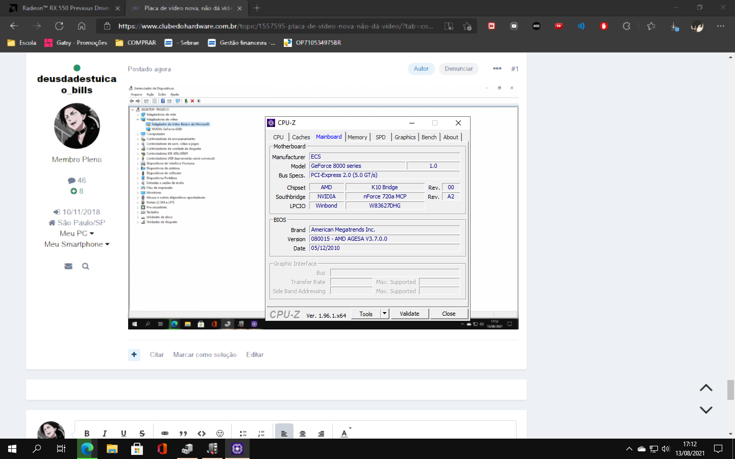
Task: Select align right in the editor
Action: click(x=321, y=433)
